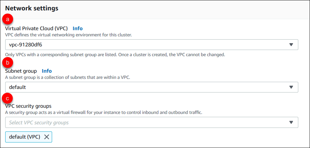The image size is (310, 148).
Task: Click the Virtual Private Cloud (VPC) label
Action: point(36,28)
